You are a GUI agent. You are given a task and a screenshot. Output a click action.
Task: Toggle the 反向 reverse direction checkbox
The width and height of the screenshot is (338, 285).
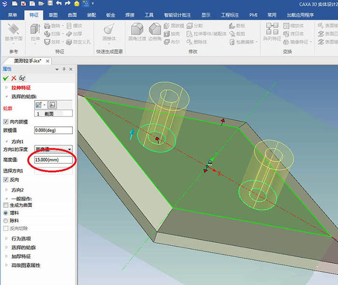point(6,180)
